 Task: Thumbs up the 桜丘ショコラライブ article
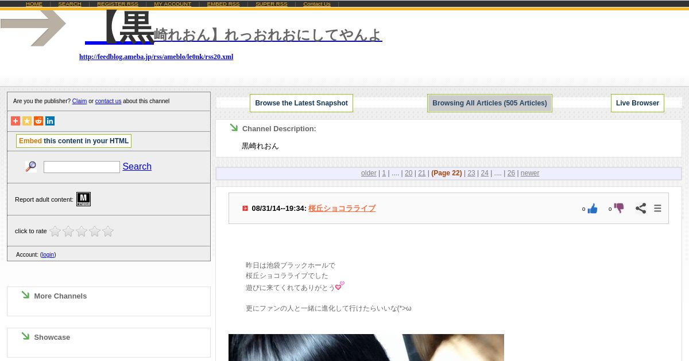593,209
